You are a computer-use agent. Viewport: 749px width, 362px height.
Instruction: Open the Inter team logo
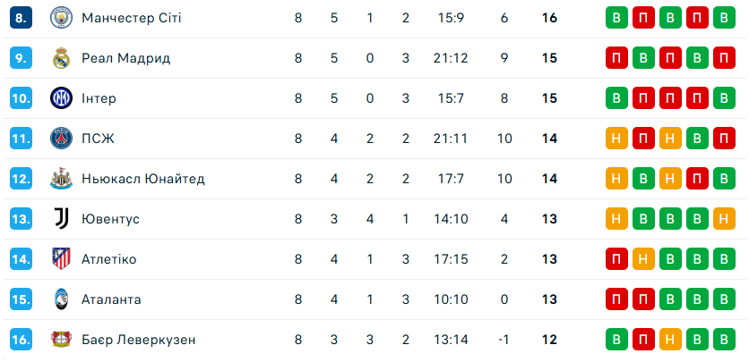[61, 98]
